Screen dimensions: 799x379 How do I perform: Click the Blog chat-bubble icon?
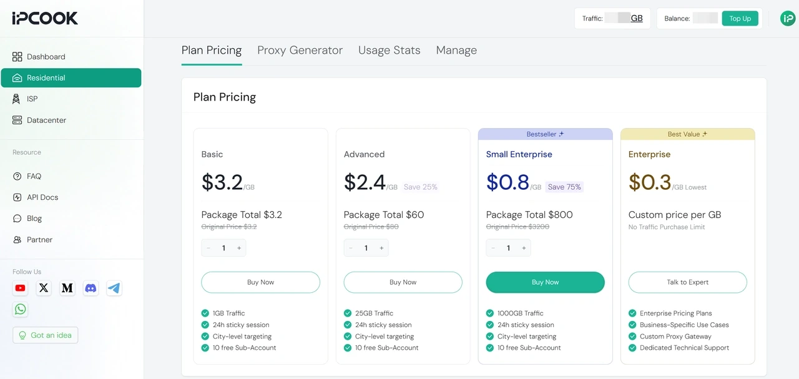click(x=17, y=219)
